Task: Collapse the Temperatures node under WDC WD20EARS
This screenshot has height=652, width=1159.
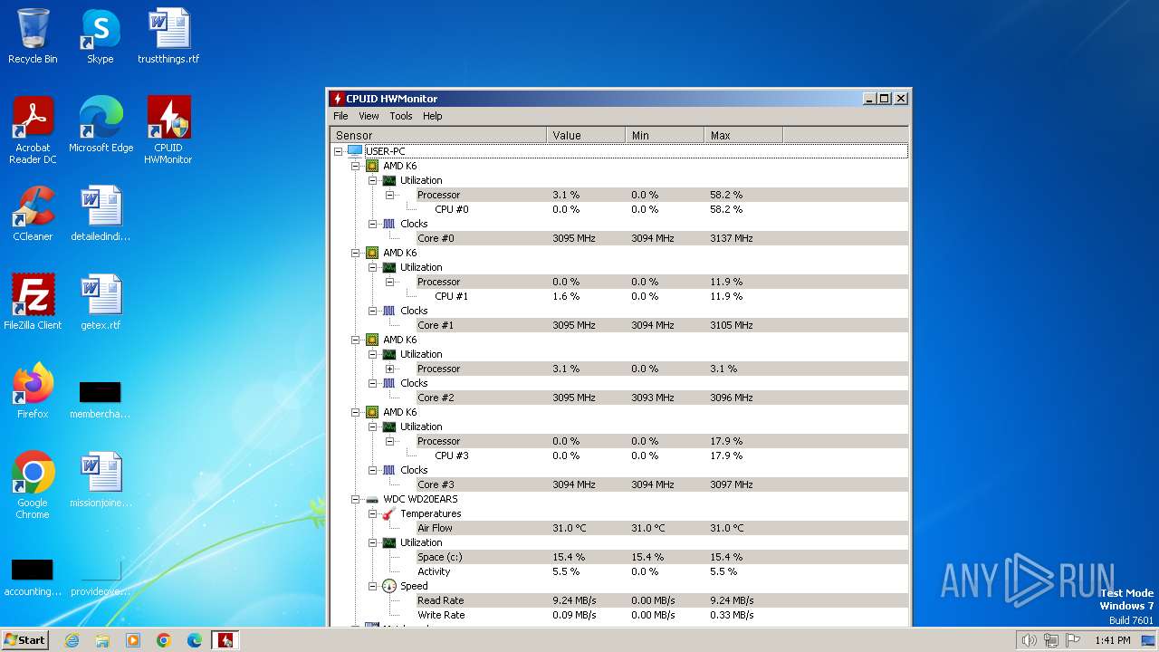Action: pos(372,513)
